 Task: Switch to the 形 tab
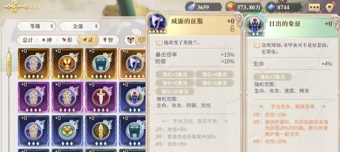[x=67, y=40]
